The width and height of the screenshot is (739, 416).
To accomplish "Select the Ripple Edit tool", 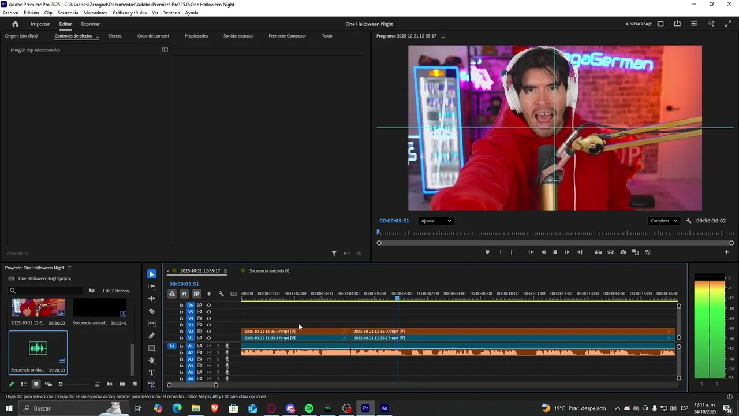I will click(x=152, y=299).
